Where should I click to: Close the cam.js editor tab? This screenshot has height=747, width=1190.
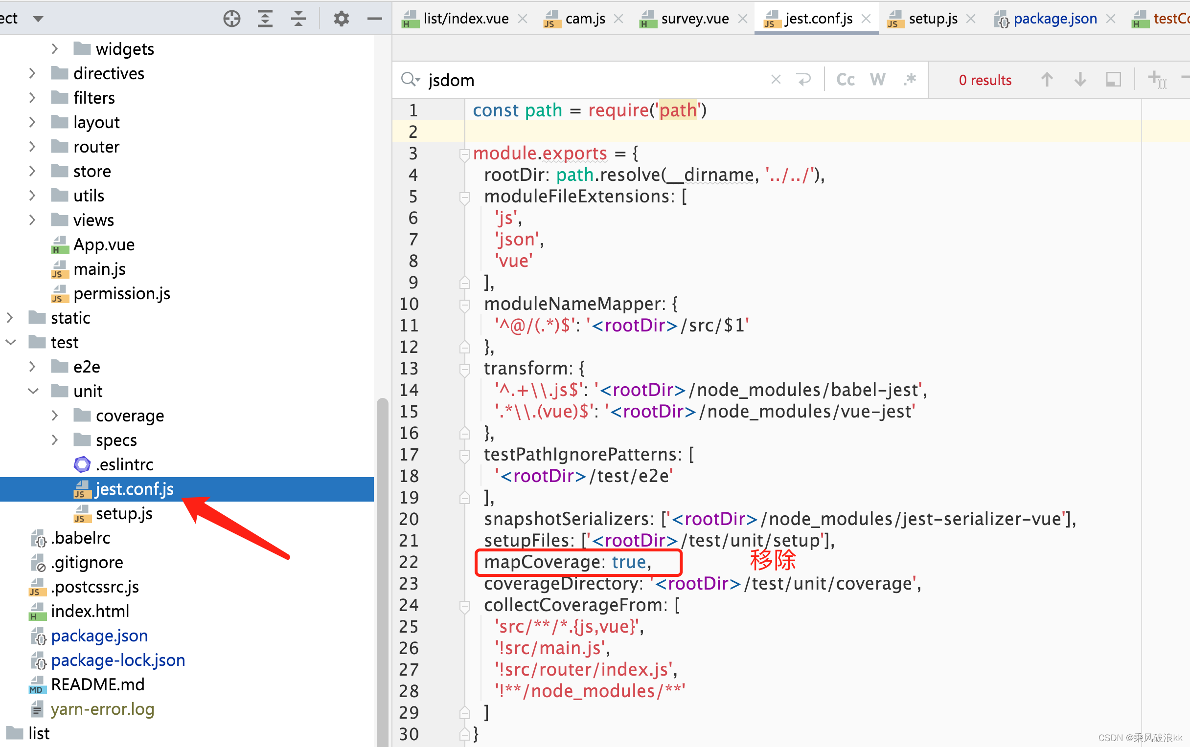618,19
